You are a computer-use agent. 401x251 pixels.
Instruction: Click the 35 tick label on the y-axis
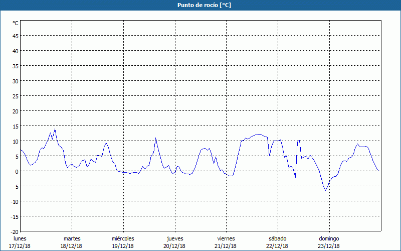16,66
